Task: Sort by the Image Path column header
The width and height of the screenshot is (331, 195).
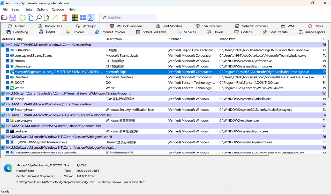Action: coord(270,39)
